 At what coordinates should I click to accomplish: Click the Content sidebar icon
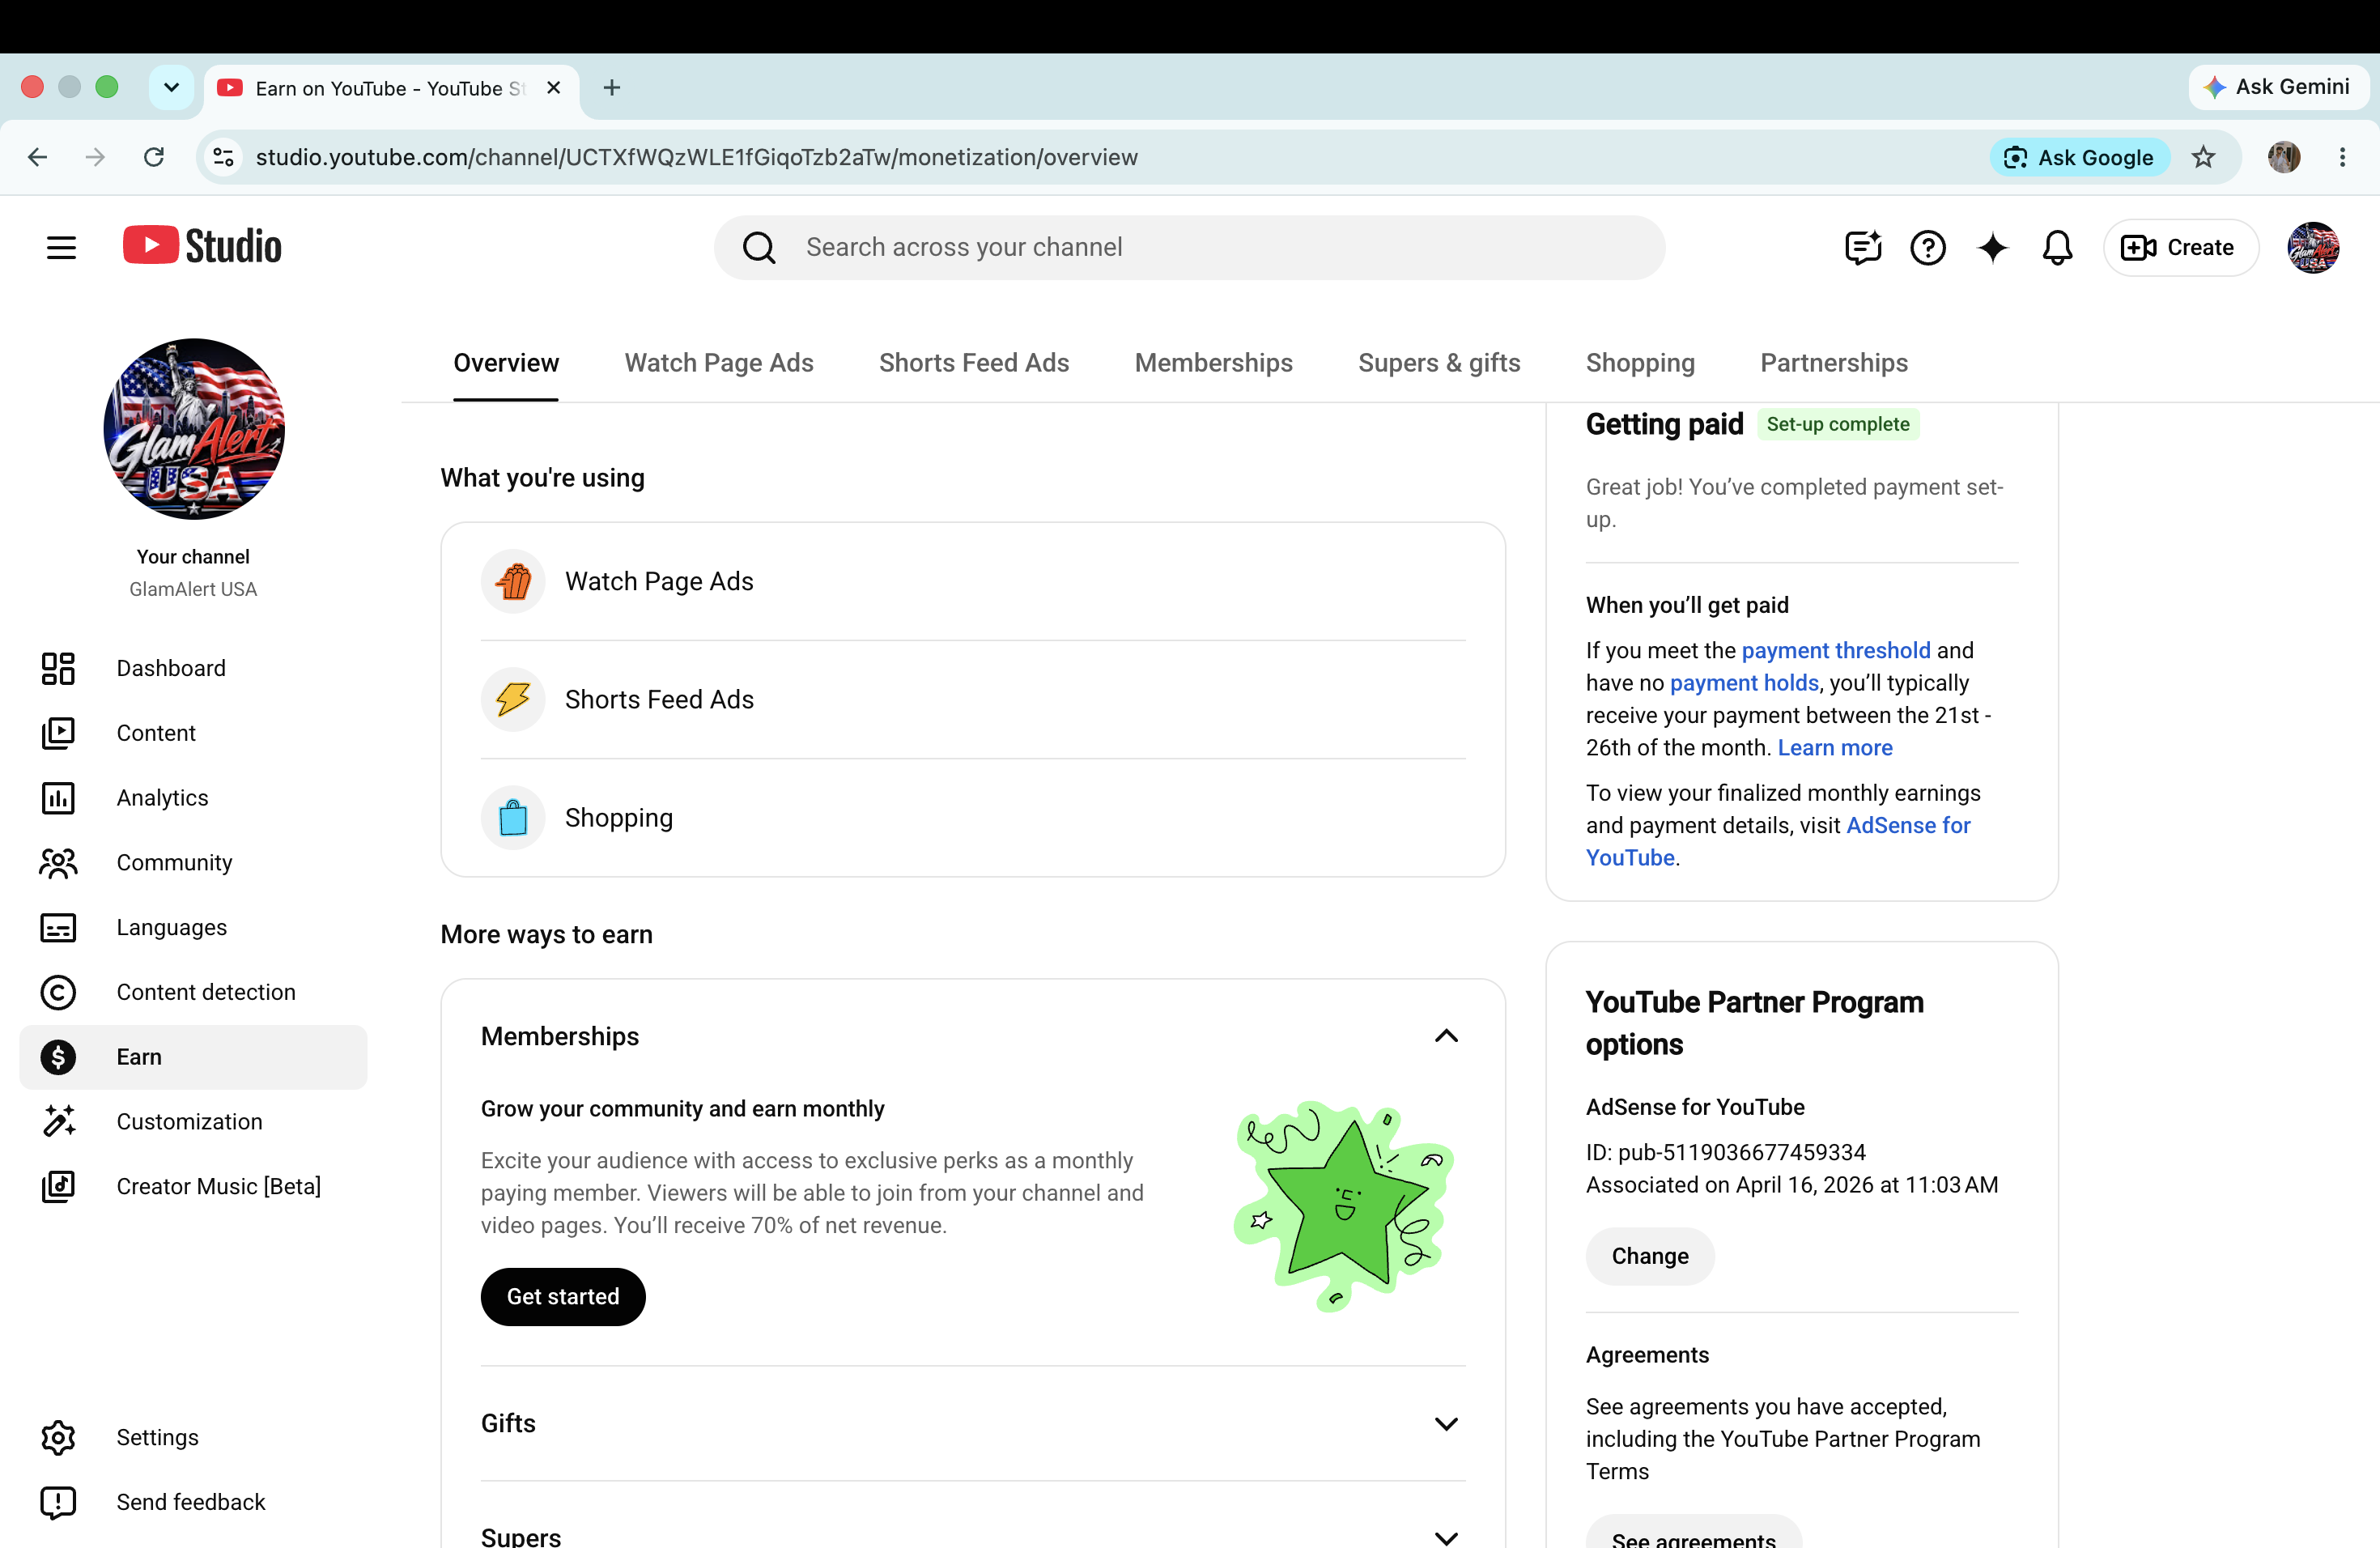pos(58,733)
